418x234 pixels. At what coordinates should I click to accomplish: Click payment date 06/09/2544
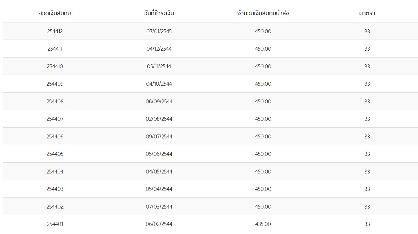coord(159,101)
